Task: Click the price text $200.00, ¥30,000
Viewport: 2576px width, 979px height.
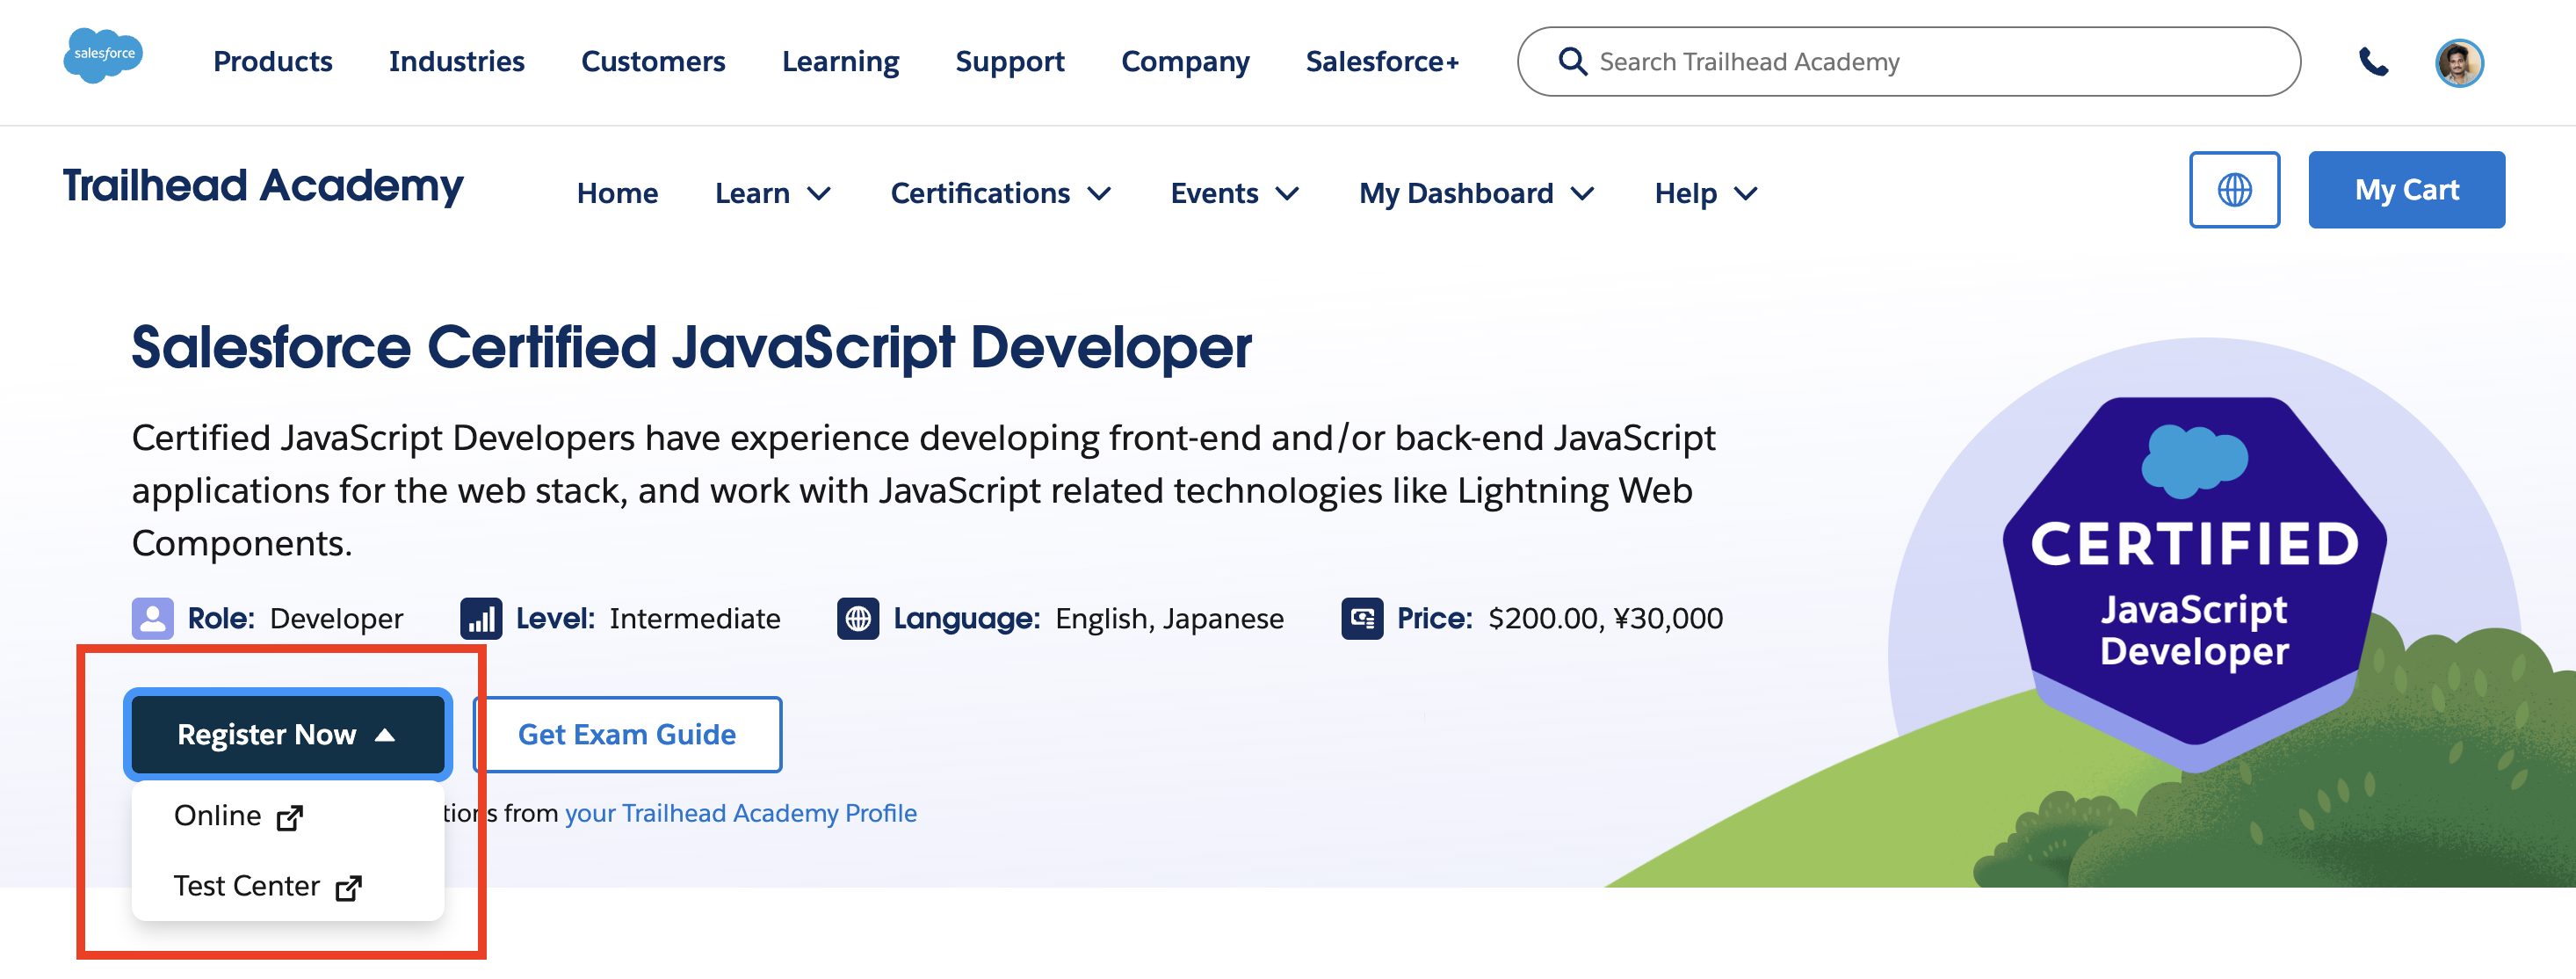Action: [1605, 619]
